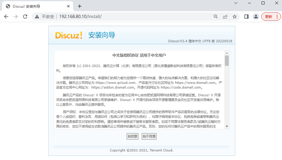Click the 我同意 agree button

[133, 136]
